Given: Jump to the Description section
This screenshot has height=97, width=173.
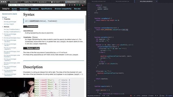Looking at the screenshot, I should click(24, 9).
